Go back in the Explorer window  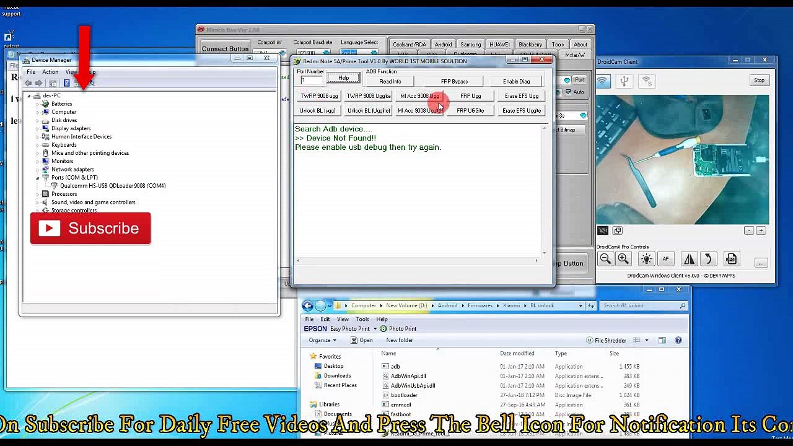308,305
